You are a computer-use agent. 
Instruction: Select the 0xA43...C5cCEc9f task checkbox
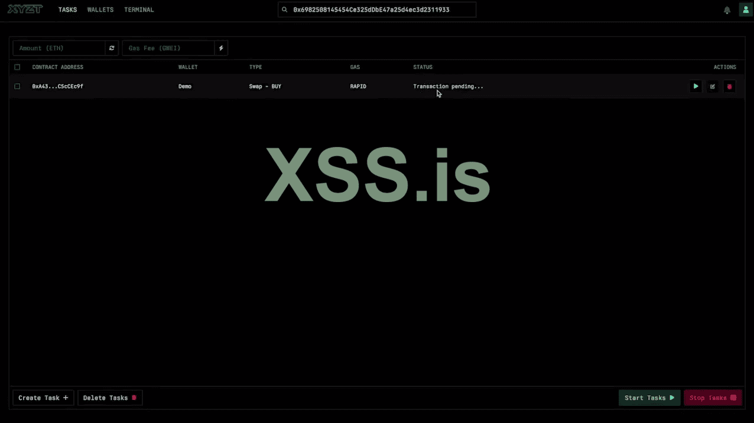(17, 86)
